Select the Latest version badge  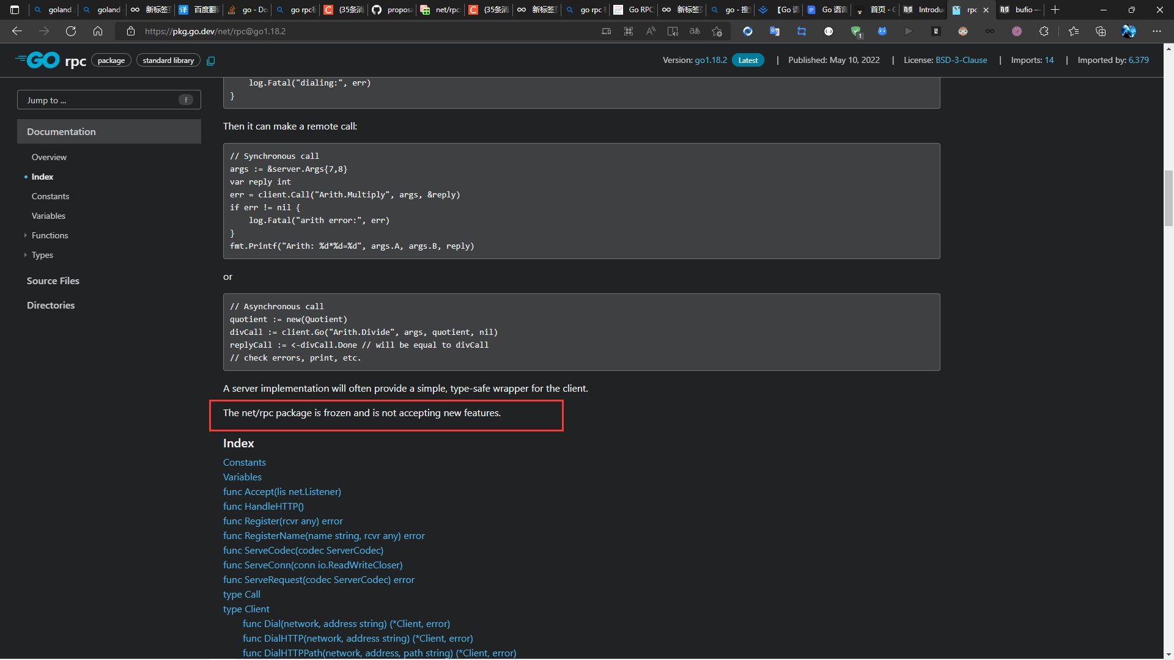tap(747, 61)
